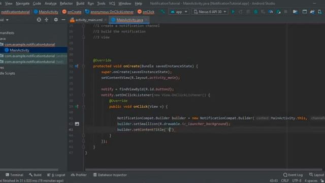
Task: Click inside setContentTitle string on line 43
Action: 170,130
